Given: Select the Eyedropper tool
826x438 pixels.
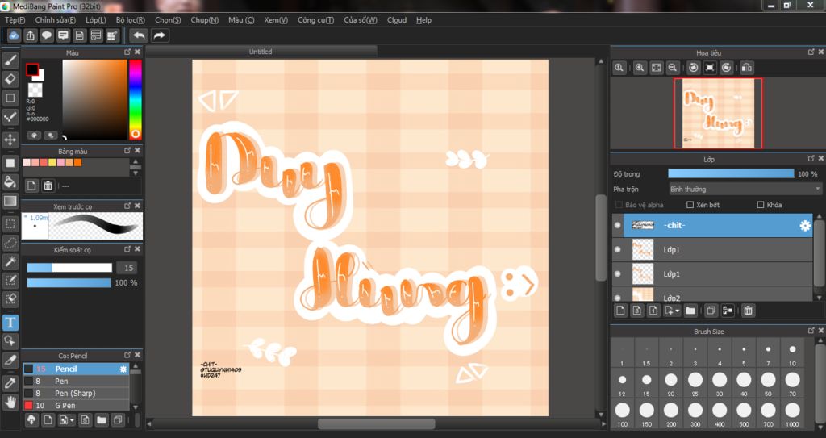Looking at the screenshot, I should [10, 383].
